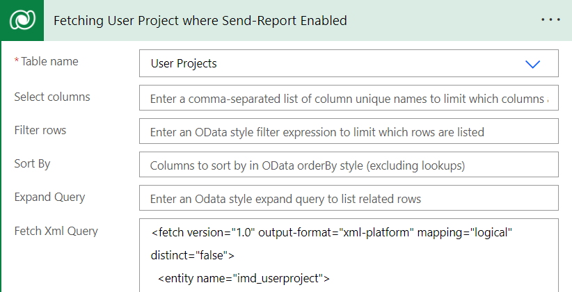
Task: Click the Fetch Xml Query label
Action: pyautogui.click(x=56, y=231)
